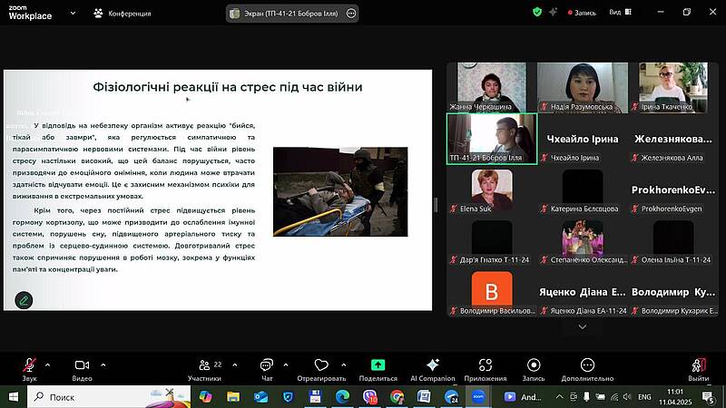Click the Дополнительно three-dots icon
The height and width of the screenshot is (408, 726).
pos(587,365)
